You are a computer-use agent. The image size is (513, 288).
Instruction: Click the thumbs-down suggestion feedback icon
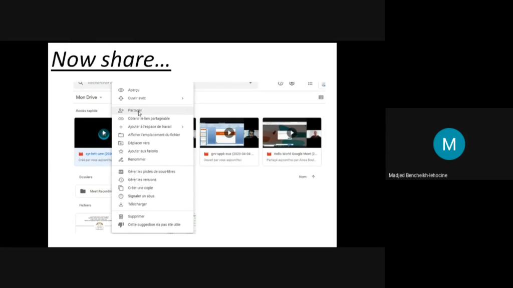[121, 225]
